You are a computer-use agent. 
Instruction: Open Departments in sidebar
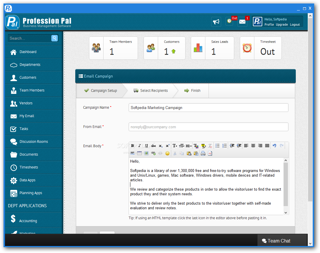click(34, 65)
